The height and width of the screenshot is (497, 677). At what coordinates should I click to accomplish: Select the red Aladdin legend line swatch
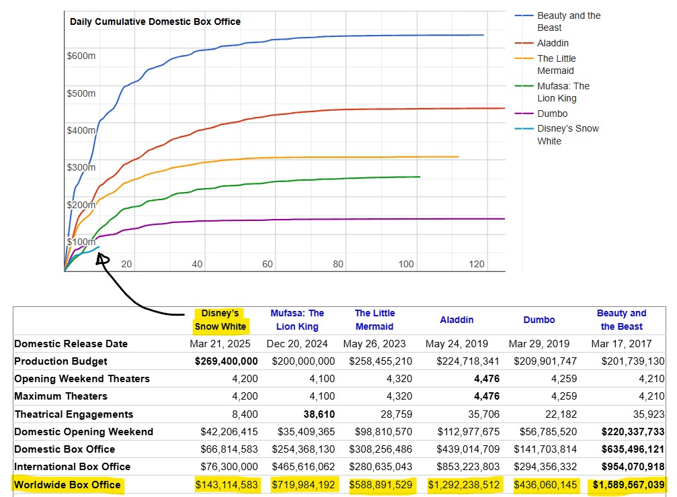[x=524, y=44]
